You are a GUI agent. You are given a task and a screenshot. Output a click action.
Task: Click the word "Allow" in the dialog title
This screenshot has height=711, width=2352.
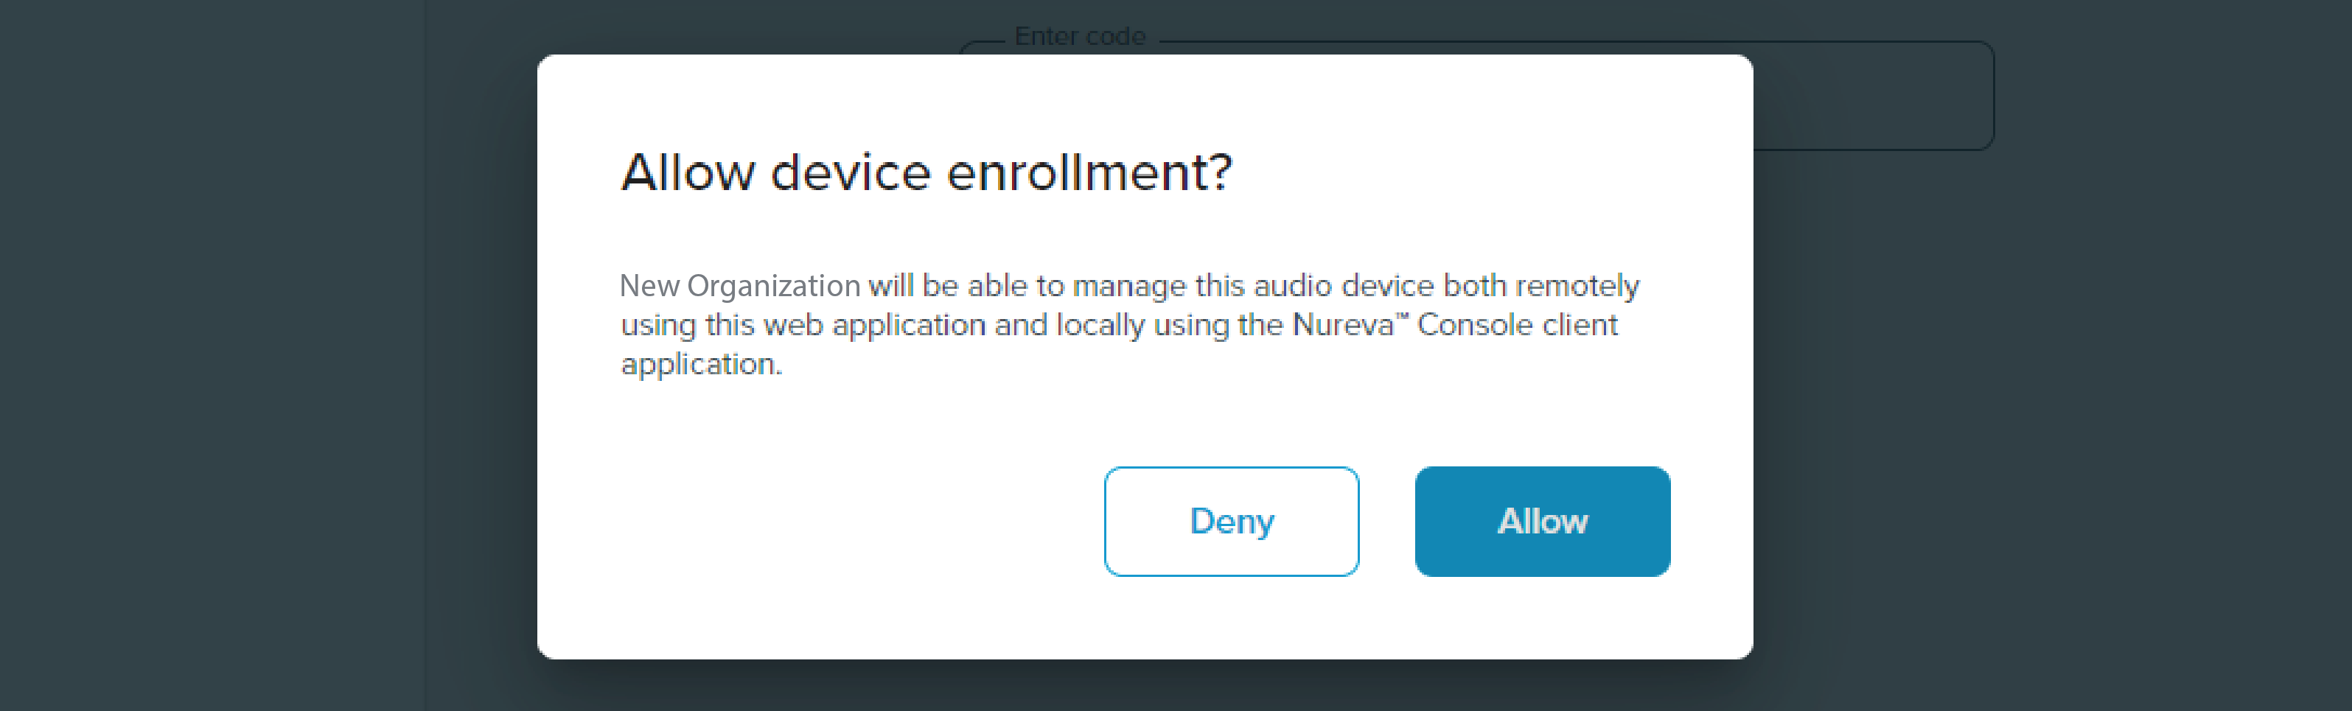click(688, 172)
